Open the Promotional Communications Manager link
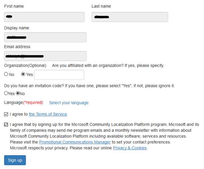This screenshot has width=204, height=169. pos(75,142)
